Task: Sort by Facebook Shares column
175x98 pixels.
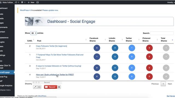Action: coord(94,39)
